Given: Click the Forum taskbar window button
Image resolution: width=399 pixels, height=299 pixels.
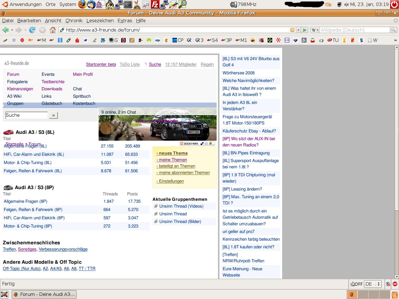Looking at the screenshot, I should point(44,294).
